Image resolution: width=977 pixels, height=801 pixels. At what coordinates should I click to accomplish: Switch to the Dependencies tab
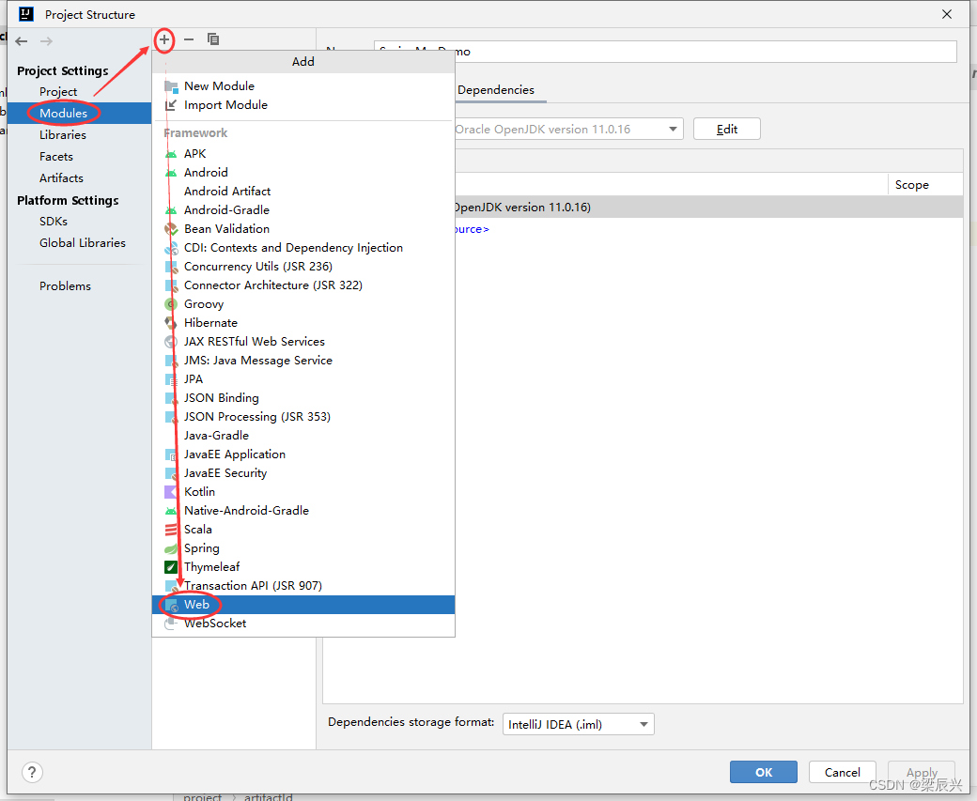pyautogui.click(x=496, y=90)
